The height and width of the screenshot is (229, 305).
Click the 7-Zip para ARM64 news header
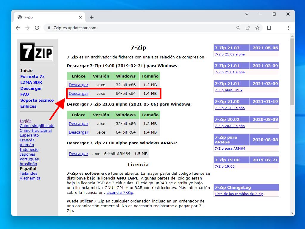click(x=231, y=140)
